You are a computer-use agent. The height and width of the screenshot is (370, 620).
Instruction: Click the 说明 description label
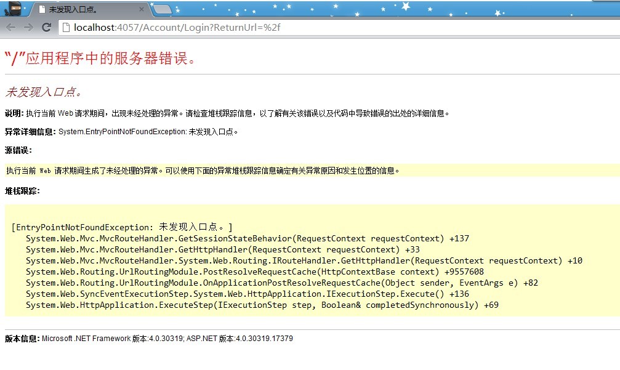(14, 113)
